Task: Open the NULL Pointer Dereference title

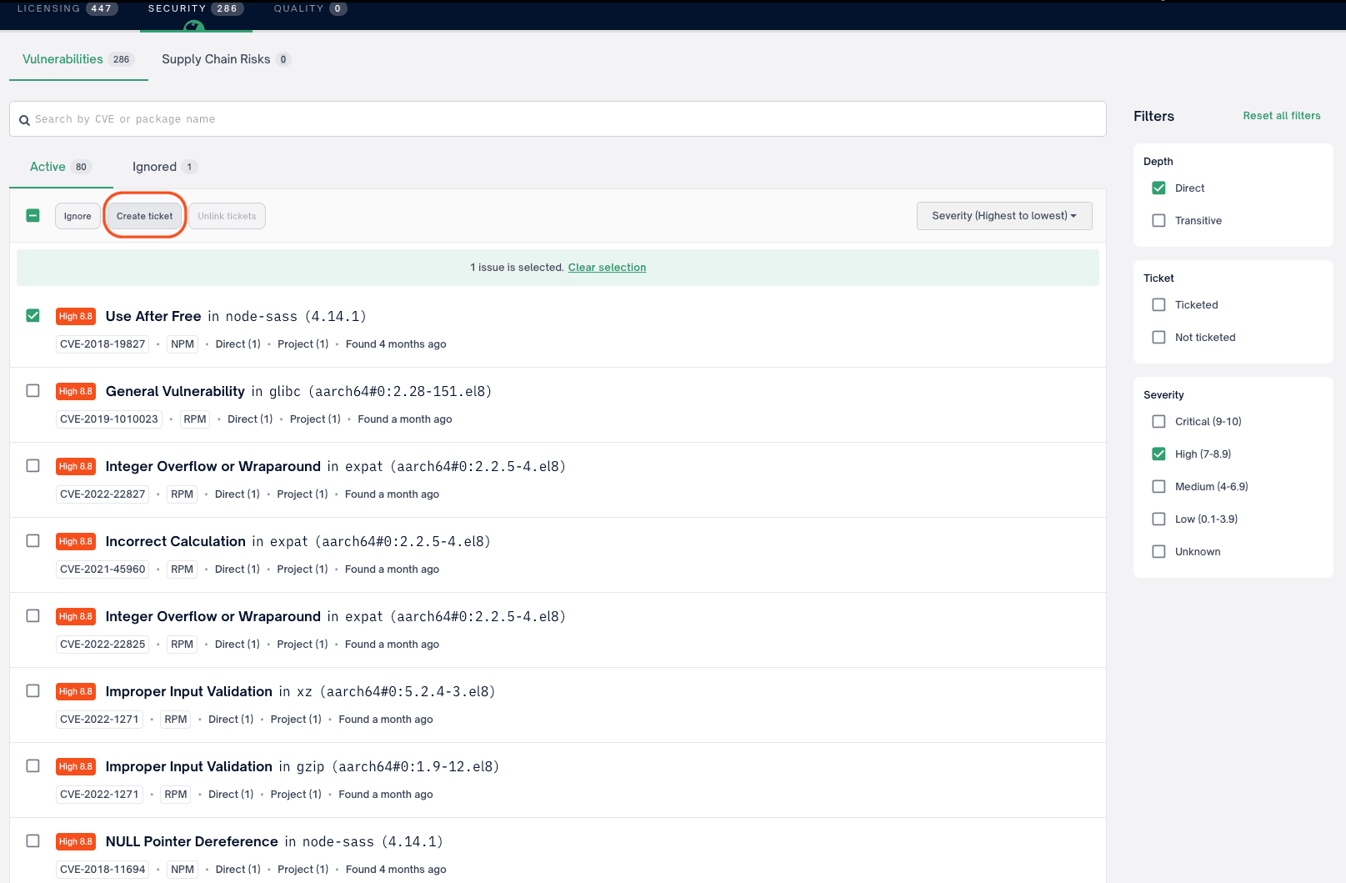Action: [192, 841]
